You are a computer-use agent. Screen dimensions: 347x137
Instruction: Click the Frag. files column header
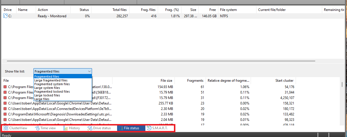144,10
